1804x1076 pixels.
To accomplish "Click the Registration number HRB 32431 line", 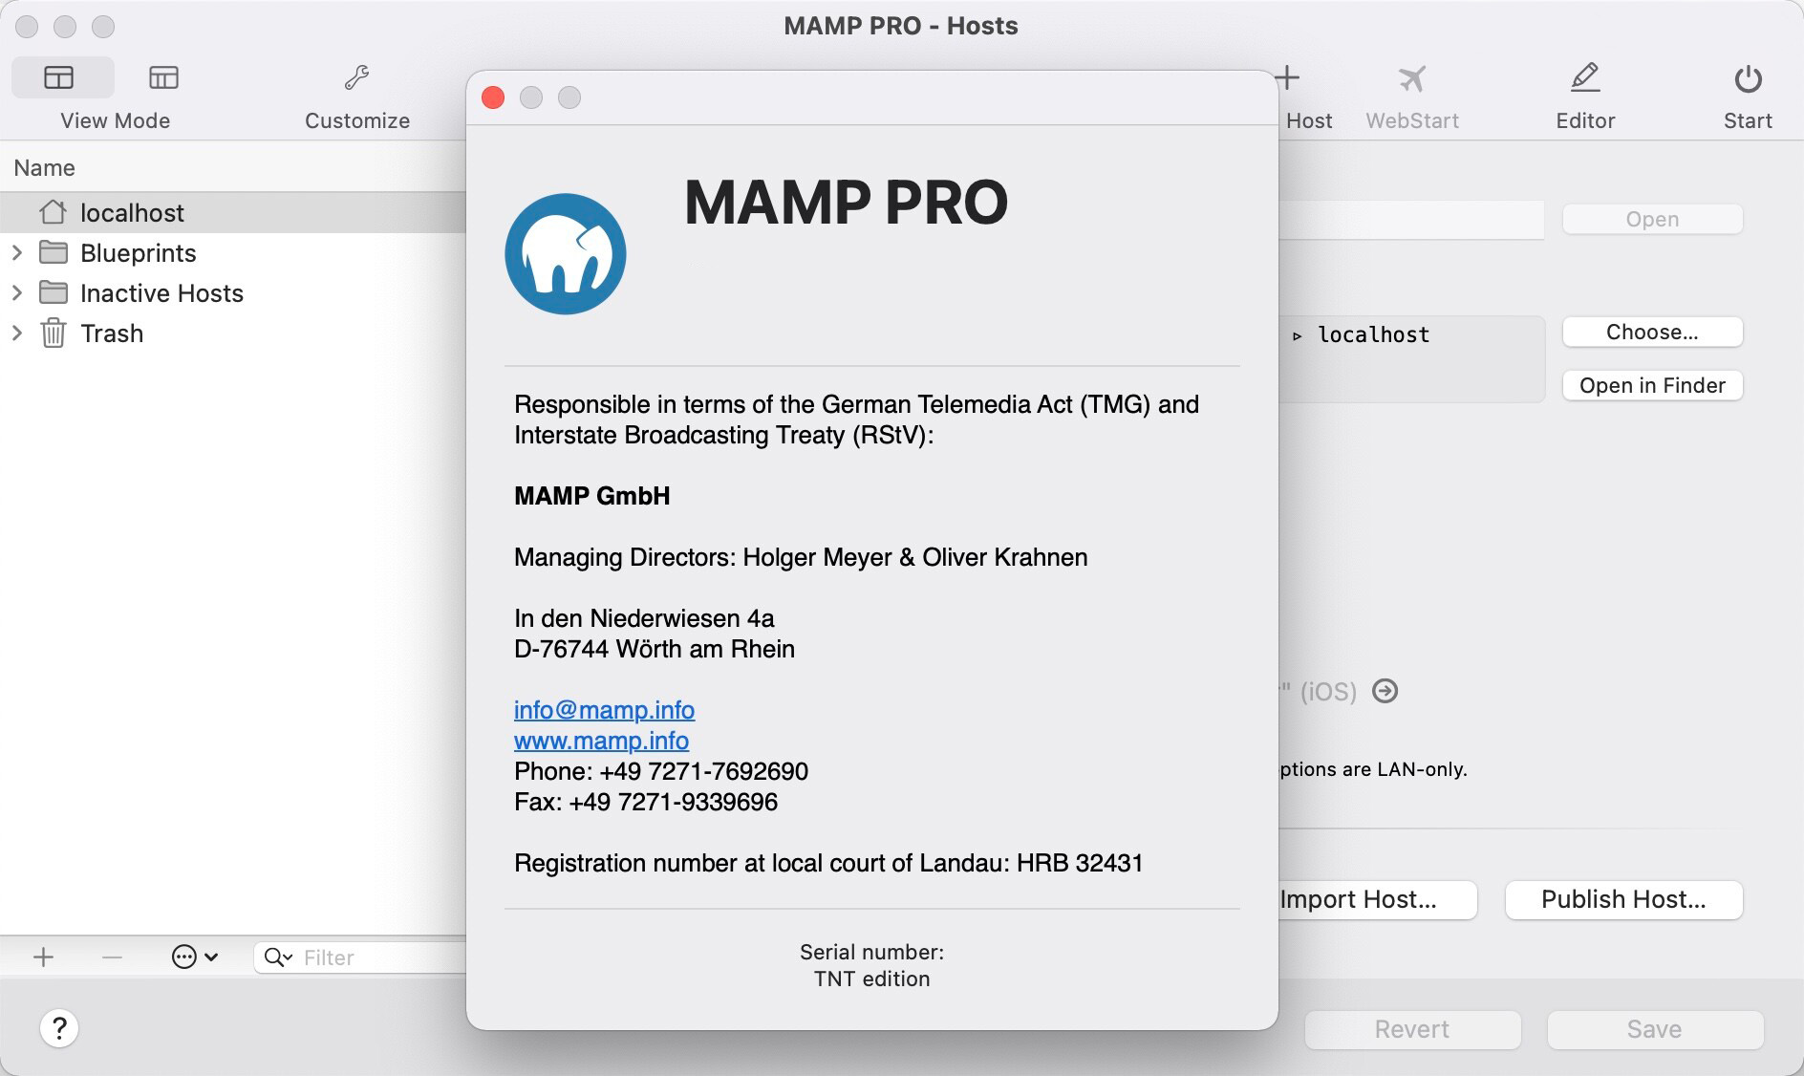I will click(x=828, y=863).
